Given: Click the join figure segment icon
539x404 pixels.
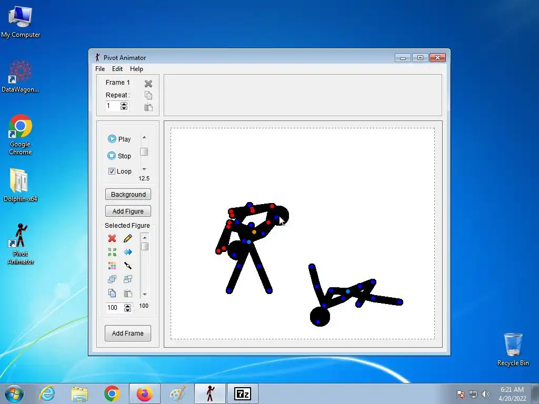Looking at the screenshot, I should (127, 266).
